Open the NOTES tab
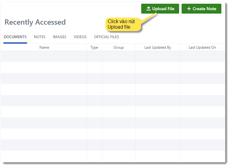The height and width of the screenshot is (167, 230). [39, 37]
